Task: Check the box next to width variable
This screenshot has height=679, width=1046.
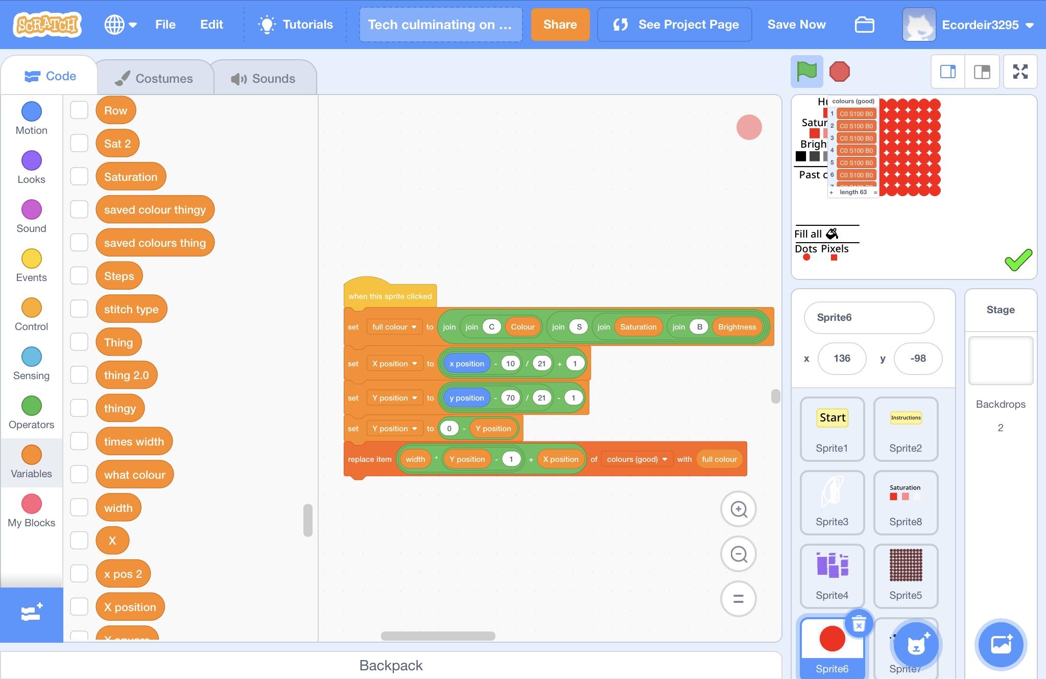Action: 79,507
